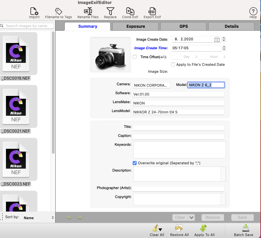
Task: Open the Hour offset stepper
Action: click(224, 57)
